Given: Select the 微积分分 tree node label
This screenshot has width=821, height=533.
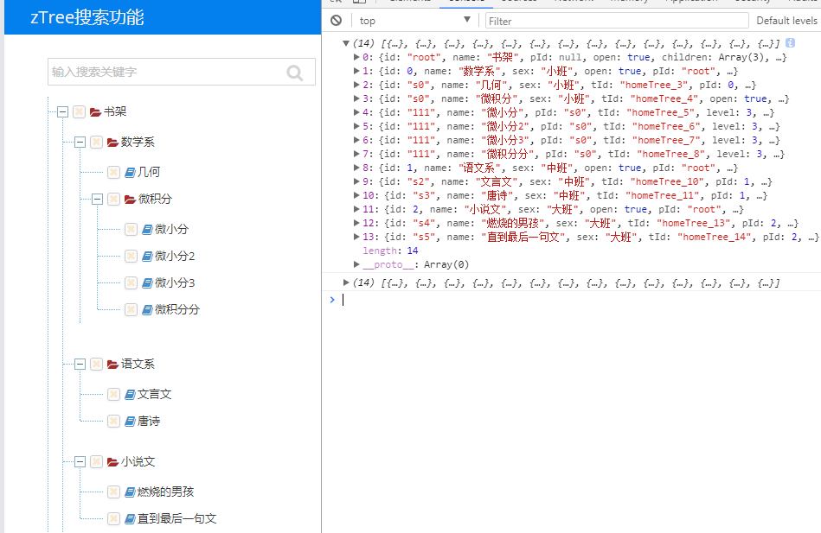Looking at the screenshot, I should coord(177,309).
